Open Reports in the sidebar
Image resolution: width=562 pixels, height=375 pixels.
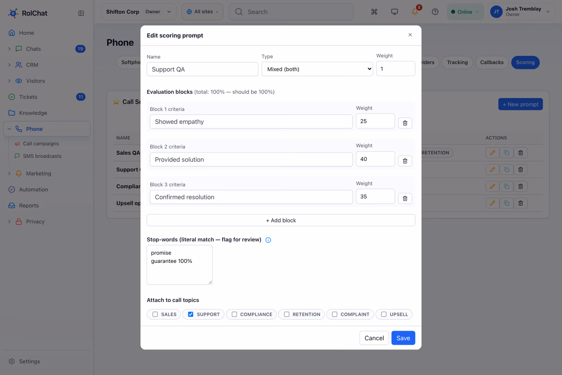click(x=47, y=206)
